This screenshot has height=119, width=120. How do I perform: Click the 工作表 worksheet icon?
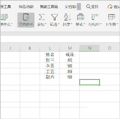click(111, 17)
